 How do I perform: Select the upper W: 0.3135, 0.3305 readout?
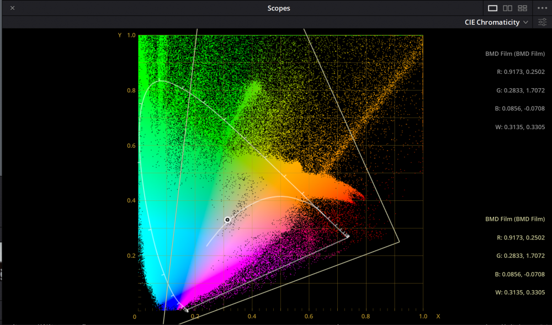click(519, 127)
